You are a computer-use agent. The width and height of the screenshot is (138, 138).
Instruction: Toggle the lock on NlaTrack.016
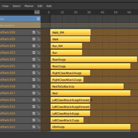[38, 100]
